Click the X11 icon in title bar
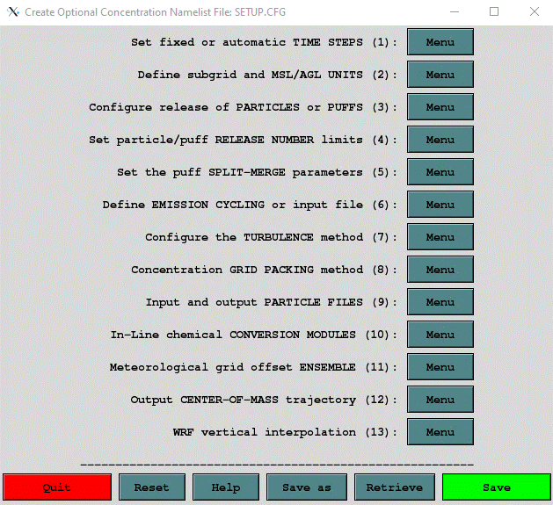 click(x=12, y=12)
